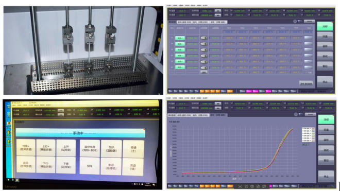
Task: Click the 下行 (辅助步进) manual button
Action: [x=46, y=165]
